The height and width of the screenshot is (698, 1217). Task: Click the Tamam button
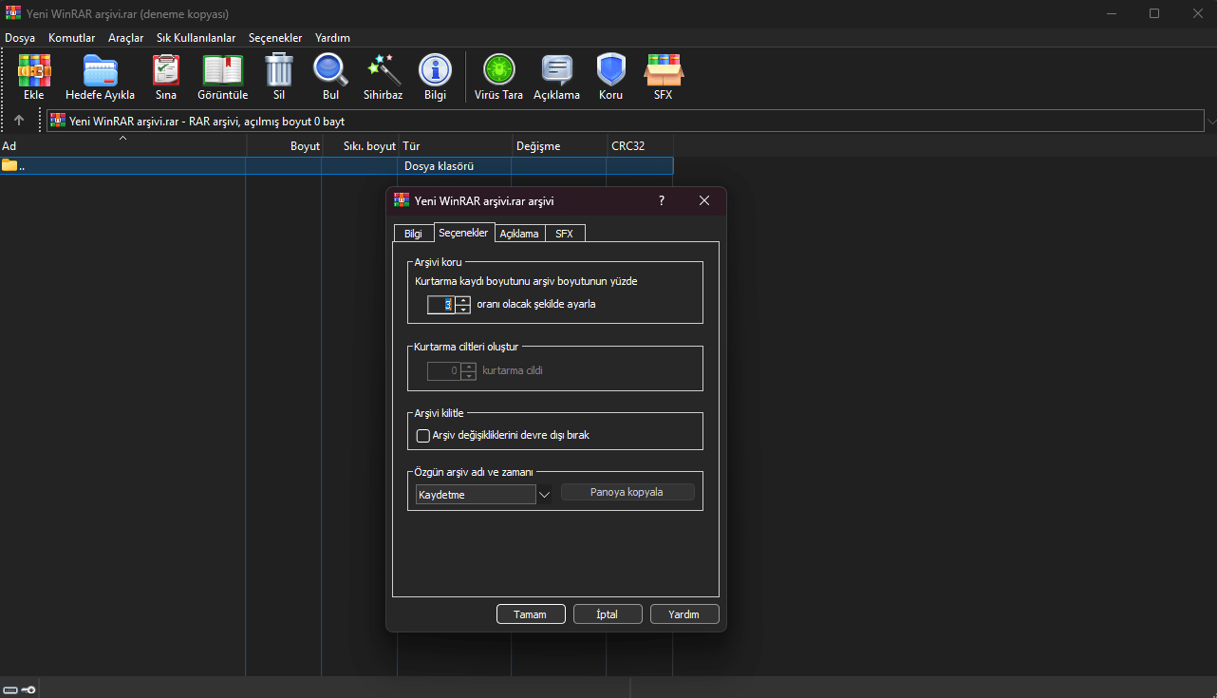pyautogui.click(x=531, y=614)
